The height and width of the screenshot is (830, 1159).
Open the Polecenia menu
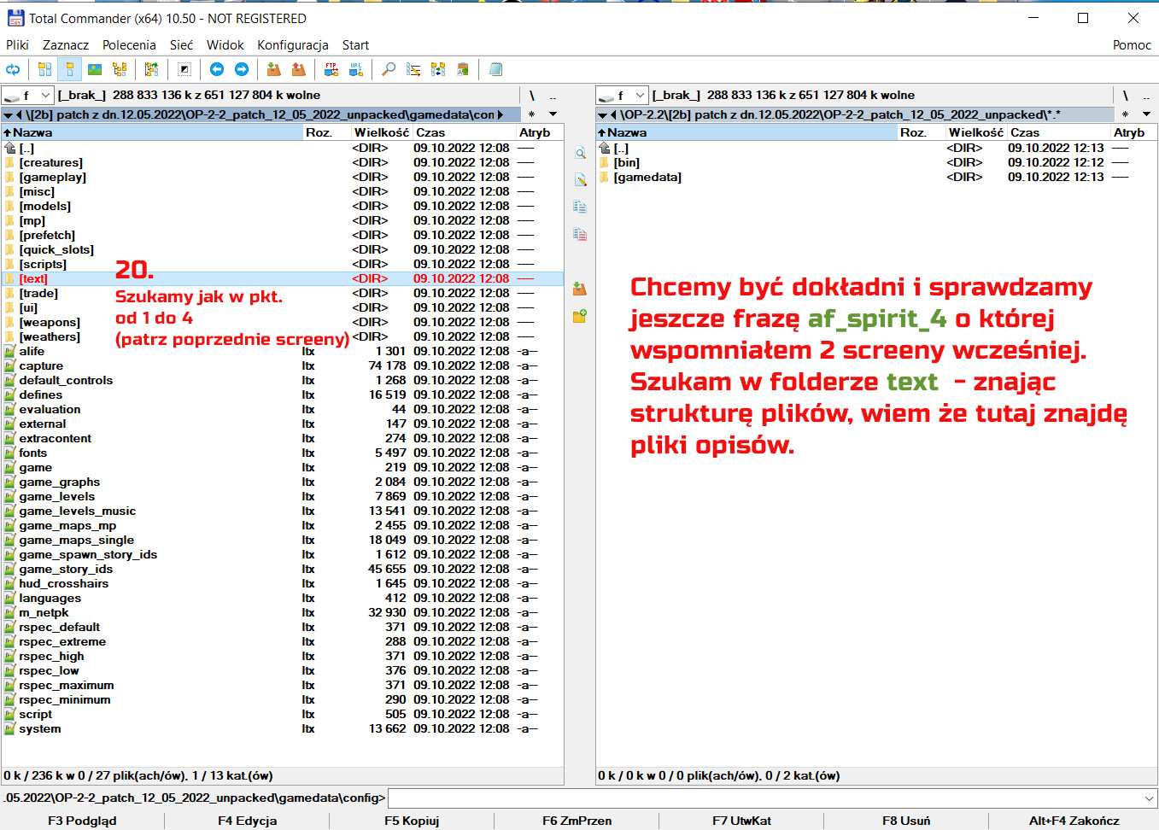tap(129, 45)
